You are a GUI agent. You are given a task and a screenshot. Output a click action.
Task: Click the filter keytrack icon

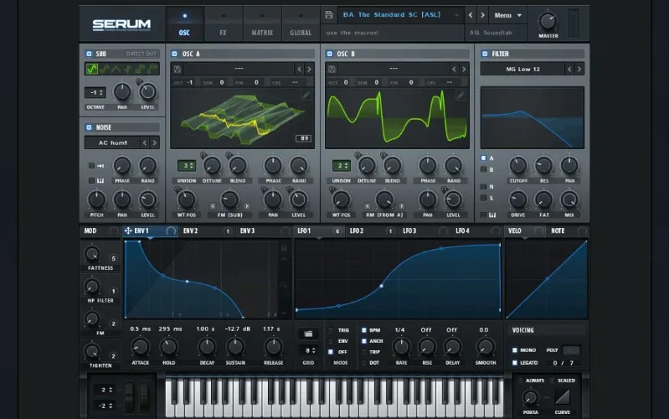(x=492, y=215)
